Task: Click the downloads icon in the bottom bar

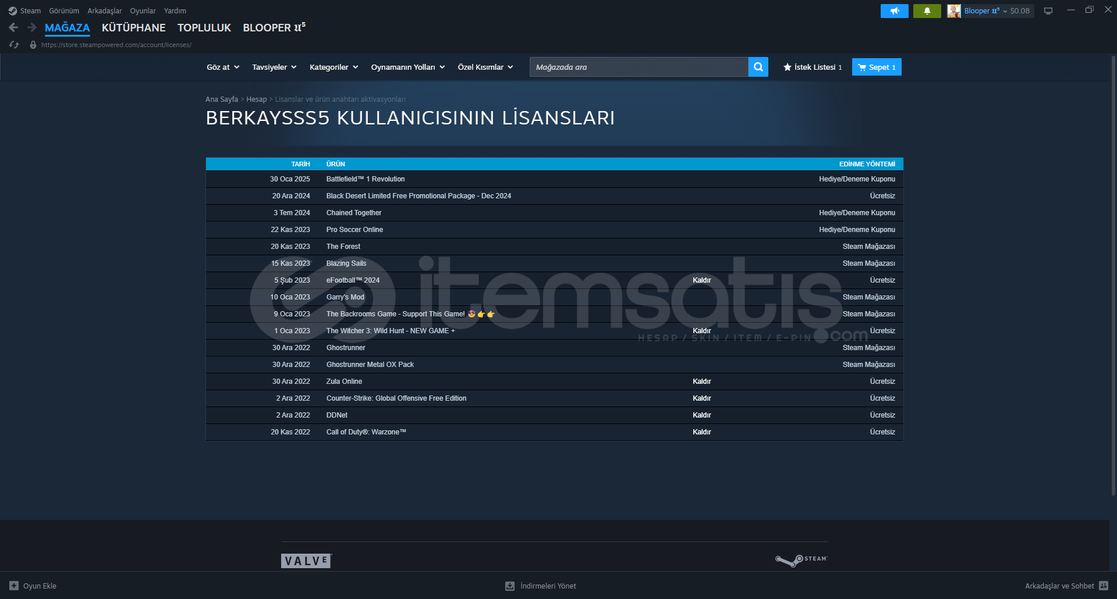Action: point(510,586)
